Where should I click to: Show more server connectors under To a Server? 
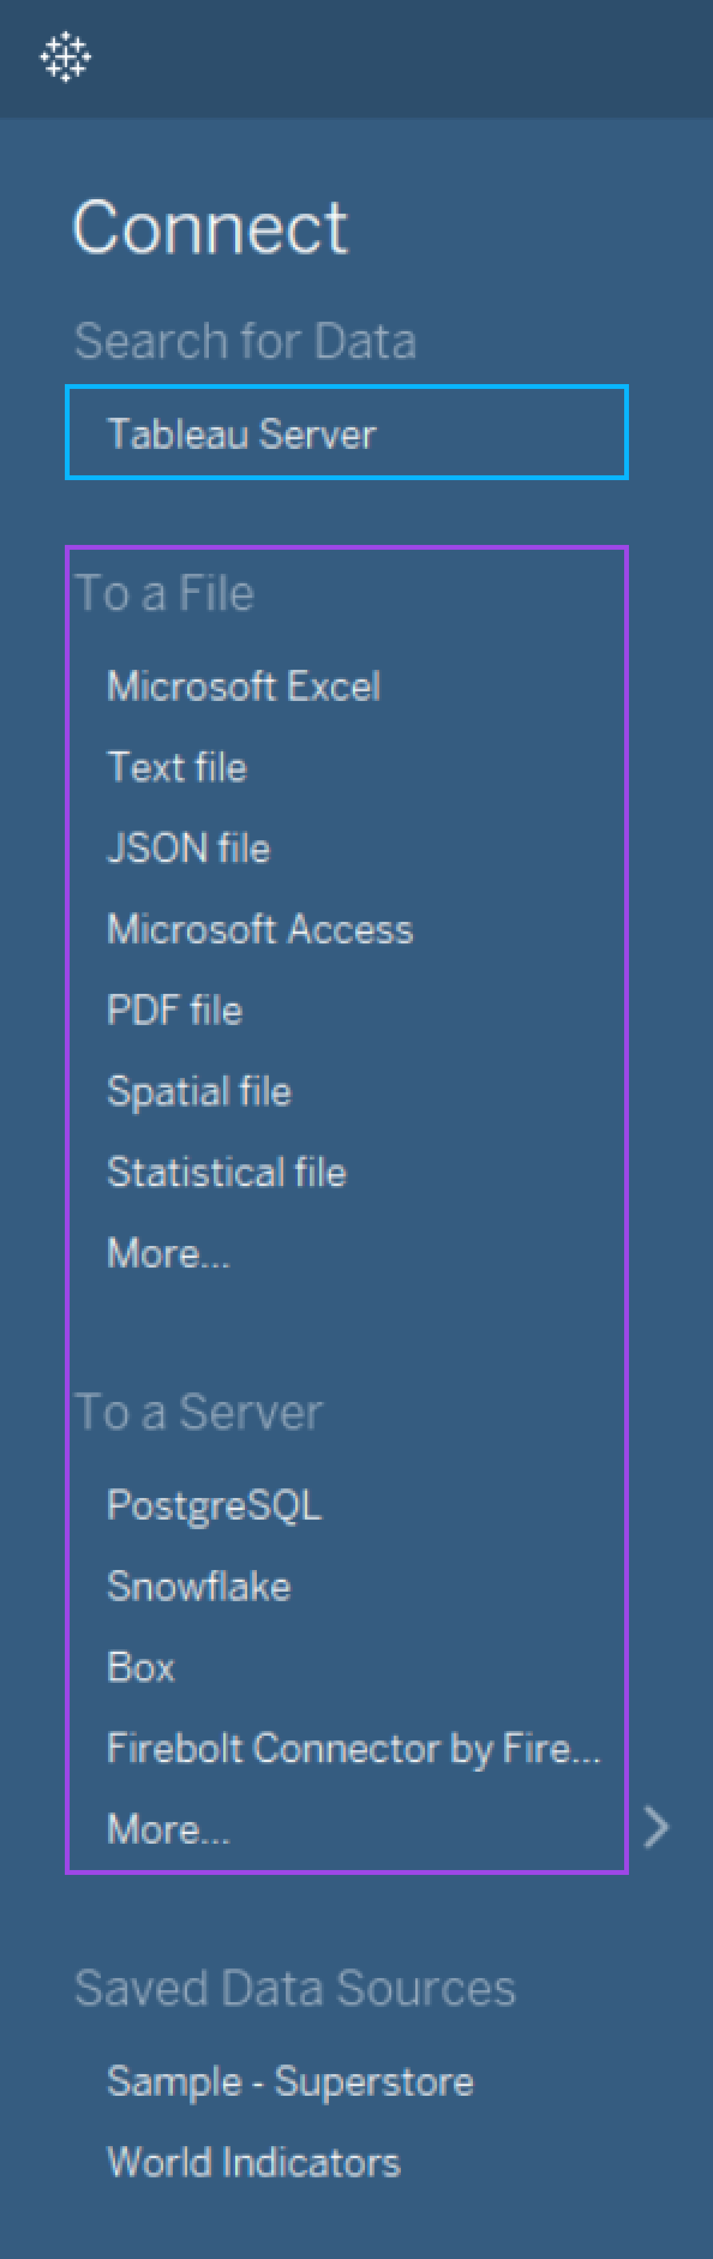click(x=169, y=1829)
